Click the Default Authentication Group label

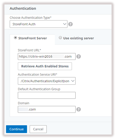point(39,89)
